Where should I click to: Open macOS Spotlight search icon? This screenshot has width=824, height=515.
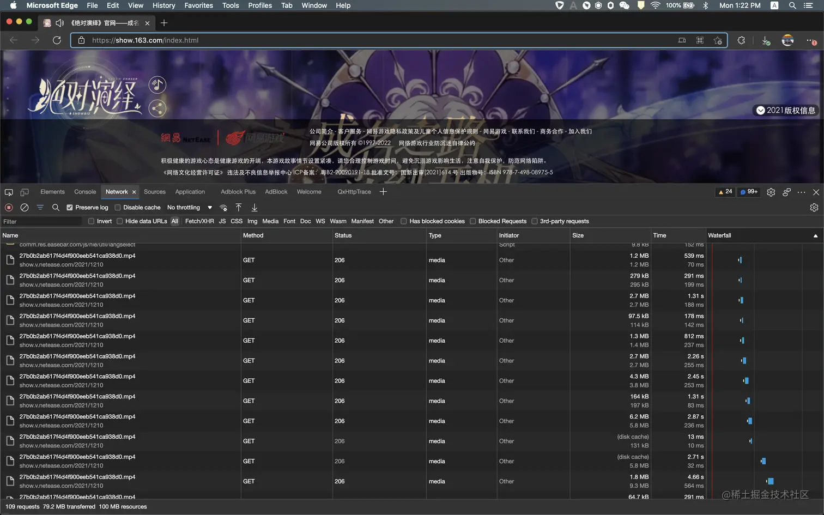point(792,5)
